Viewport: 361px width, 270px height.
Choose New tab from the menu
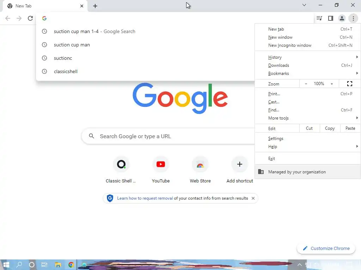pyautogui.click(x=308, y=29)
